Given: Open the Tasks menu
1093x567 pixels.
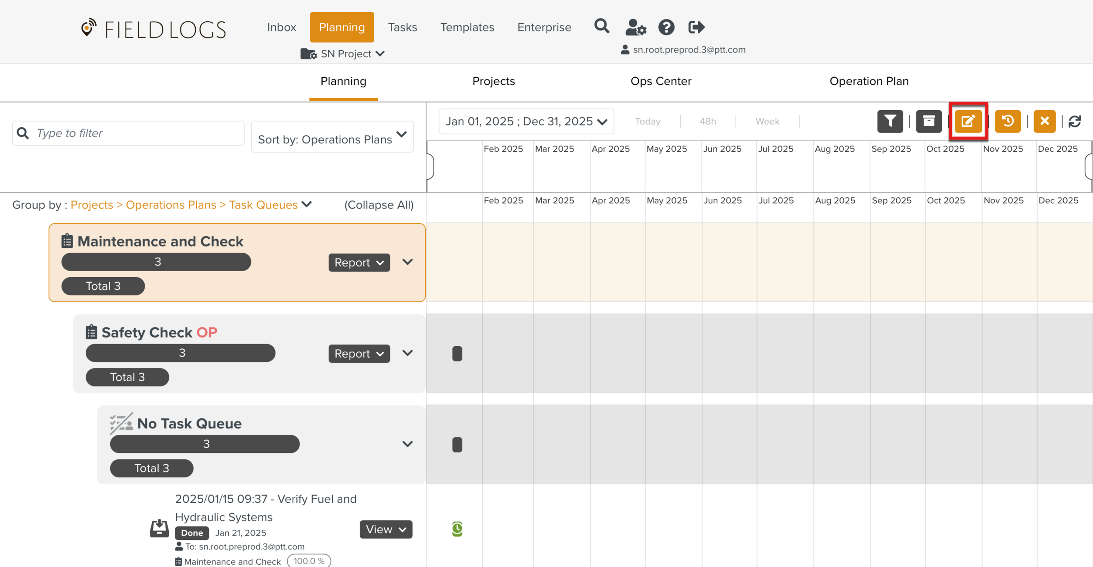Looking at the screenshot, I should tap(402, 27).
